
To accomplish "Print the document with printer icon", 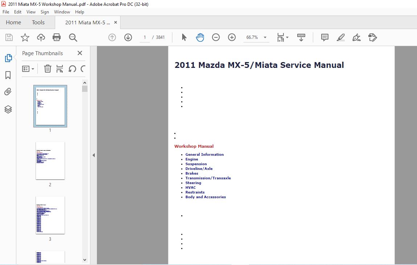I will pos(57,37).
